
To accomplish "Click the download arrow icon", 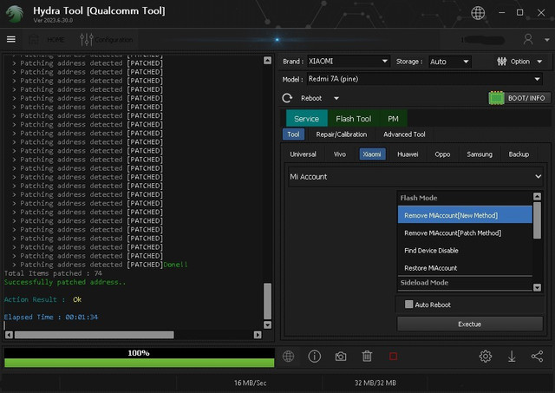I will click(512, 357).
